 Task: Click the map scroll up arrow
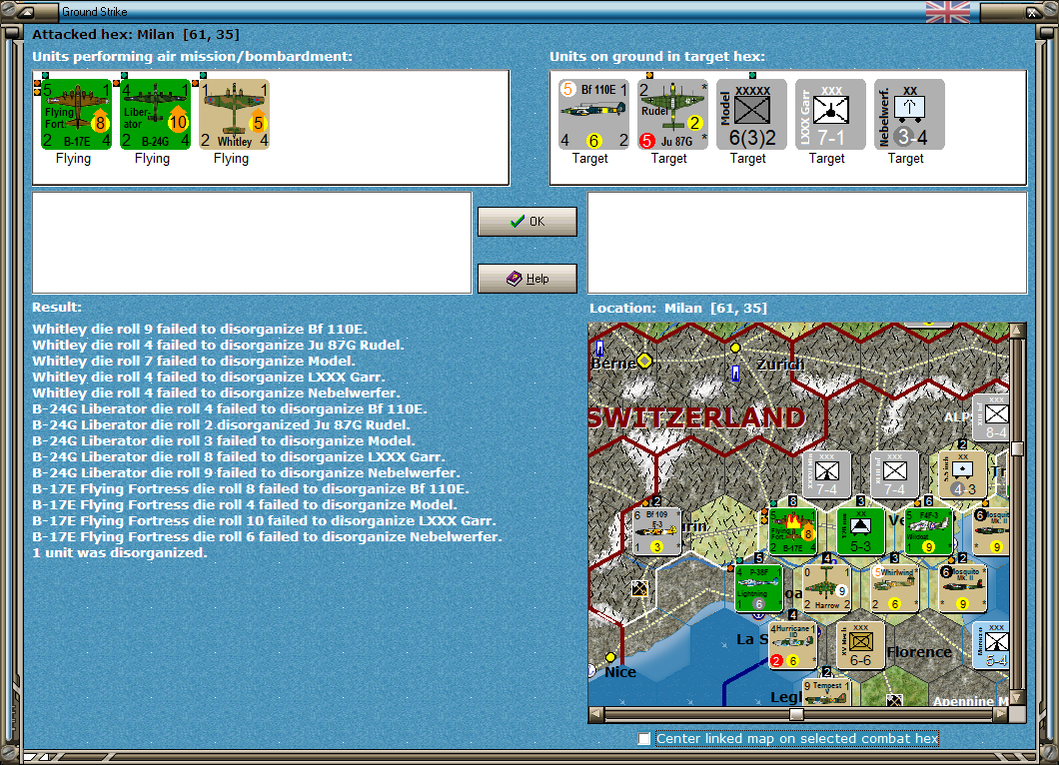click(x=1018, y=331)
